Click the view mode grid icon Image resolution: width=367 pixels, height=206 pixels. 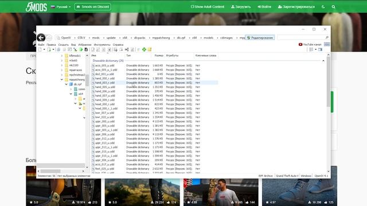[x=311, y=50]
